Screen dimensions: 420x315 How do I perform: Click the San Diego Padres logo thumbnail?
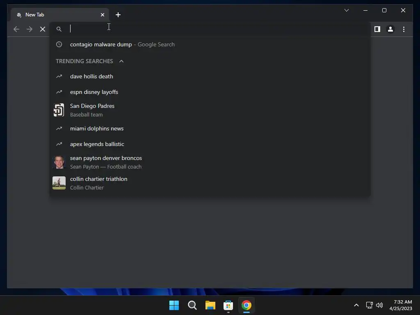(x=59, y=110)
